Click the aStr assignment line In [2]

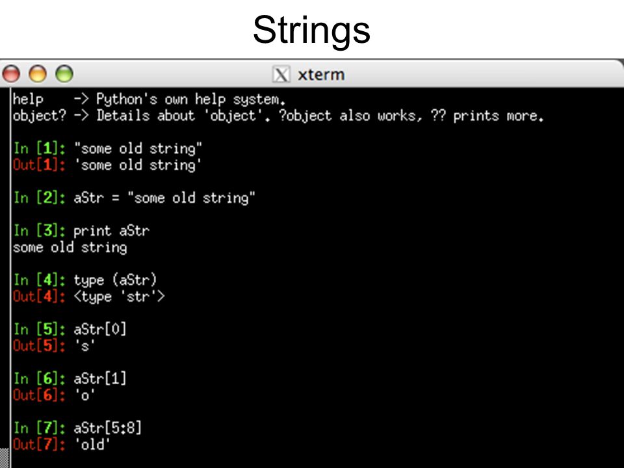[x=134, y=198]
